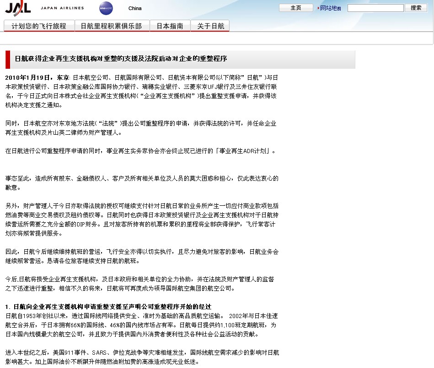
Task: Click the paragraph beginning 进入本世纪之后
Action: (142, 357)
